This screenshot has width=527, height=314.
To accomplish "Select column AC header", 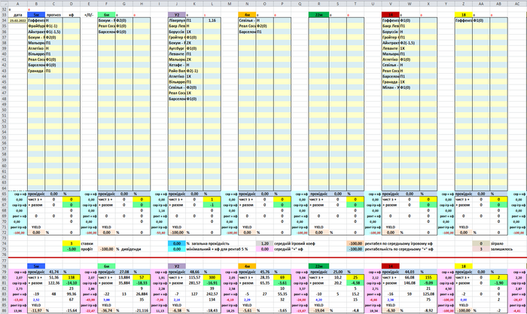I will pyautogui.click(x=517, y=4).
